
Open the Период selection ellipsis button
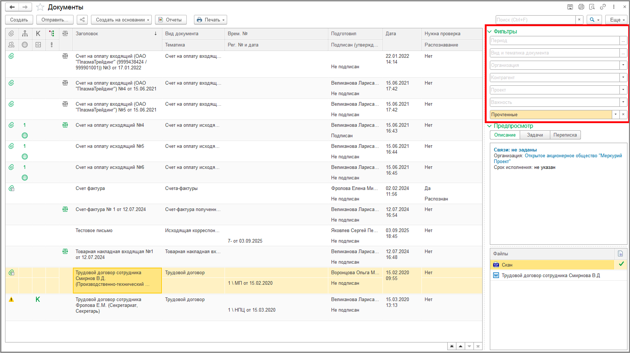click(x=623, y=40)
